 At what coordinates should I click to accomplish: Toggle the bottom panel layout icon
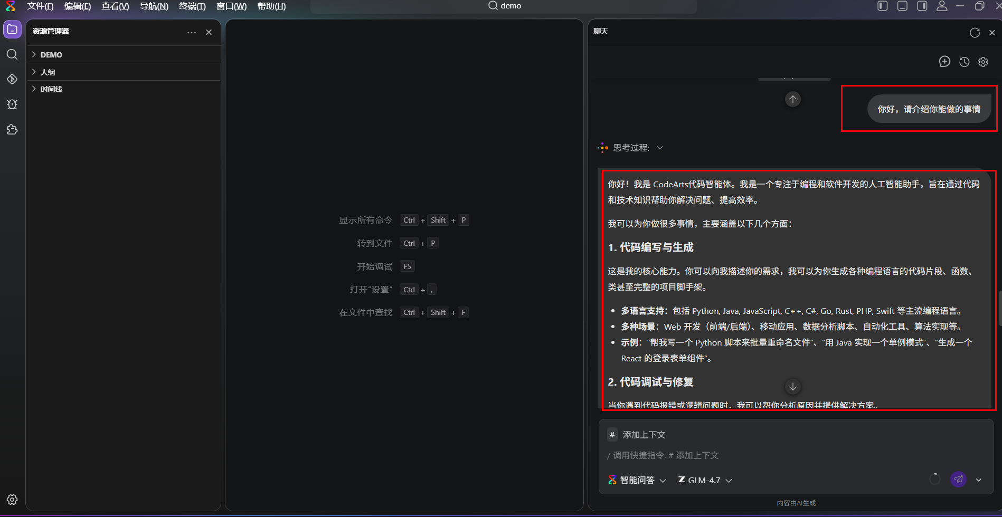(x=903, y=6)
